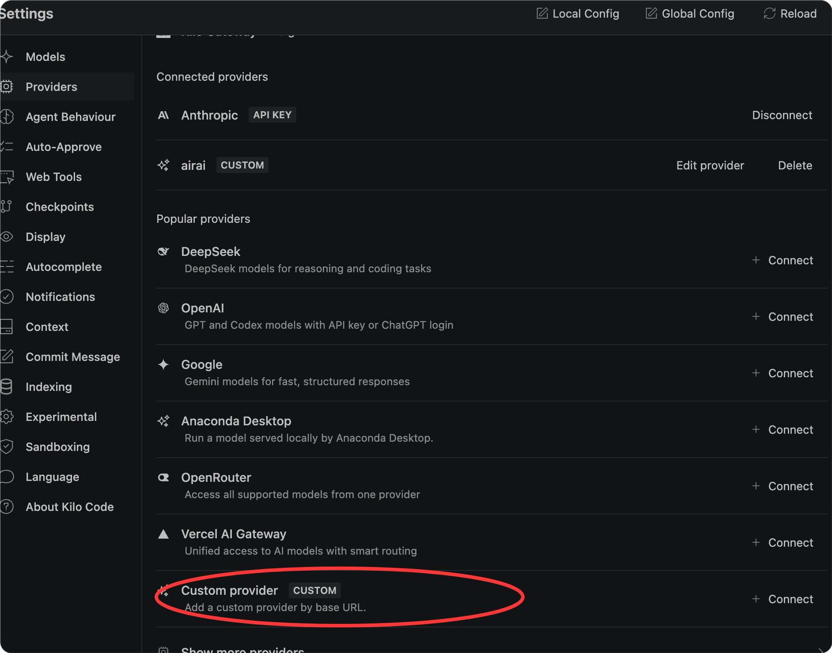Image resolution: width=832 pixels, height=653 pixels.
Task: Click the Checkpoints branch icon
Action: pos(7,206)
